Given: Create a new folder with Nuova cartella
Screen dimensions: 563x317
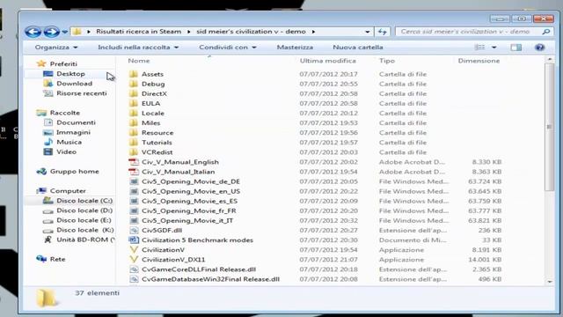Looking at the screenshot, I should (x=358, y=47).
